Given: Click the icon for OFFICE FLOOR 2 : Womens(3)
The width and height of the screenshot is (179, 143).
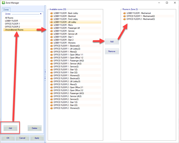Looking at the screenshot, I should (x=51, y=108).
